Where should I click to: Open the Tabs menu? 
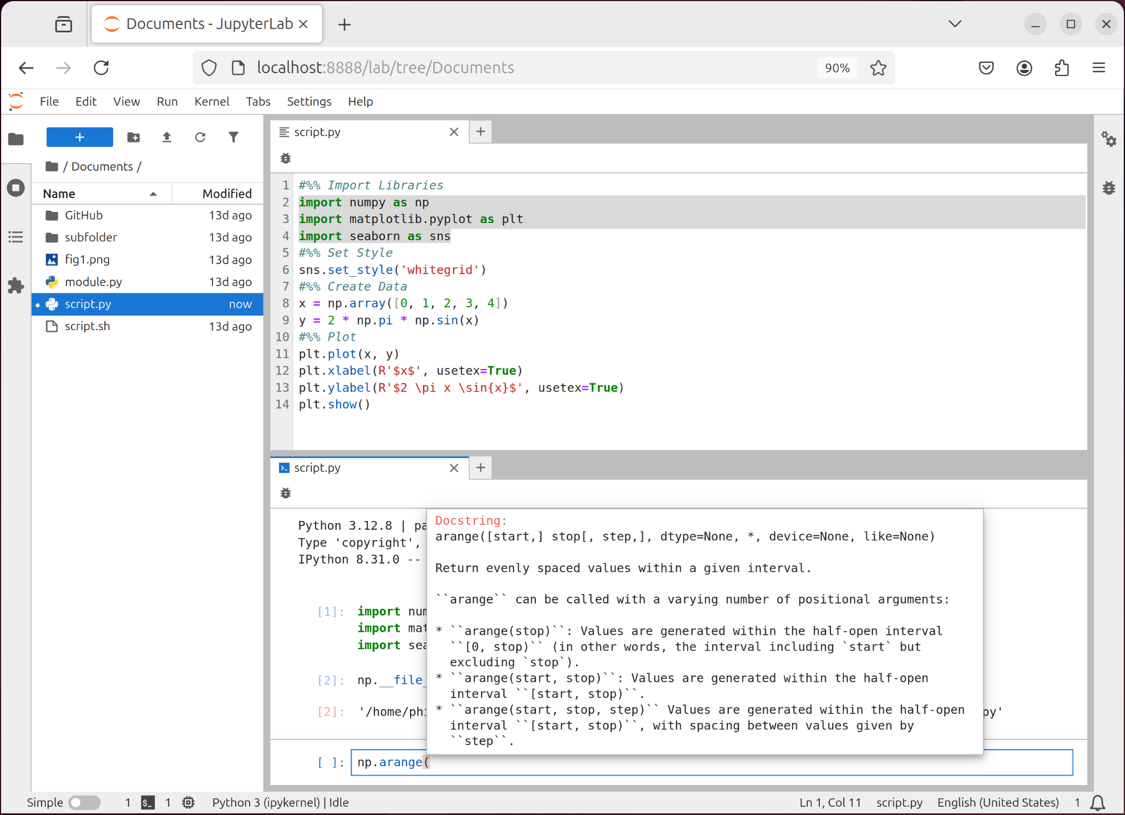[x=258, y=102]
